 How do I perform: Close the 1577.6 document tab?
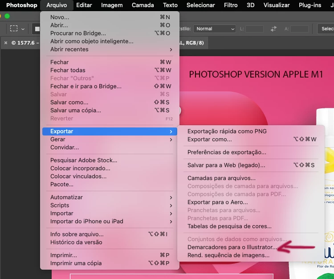pyautogui.click(x=6, y=43)
